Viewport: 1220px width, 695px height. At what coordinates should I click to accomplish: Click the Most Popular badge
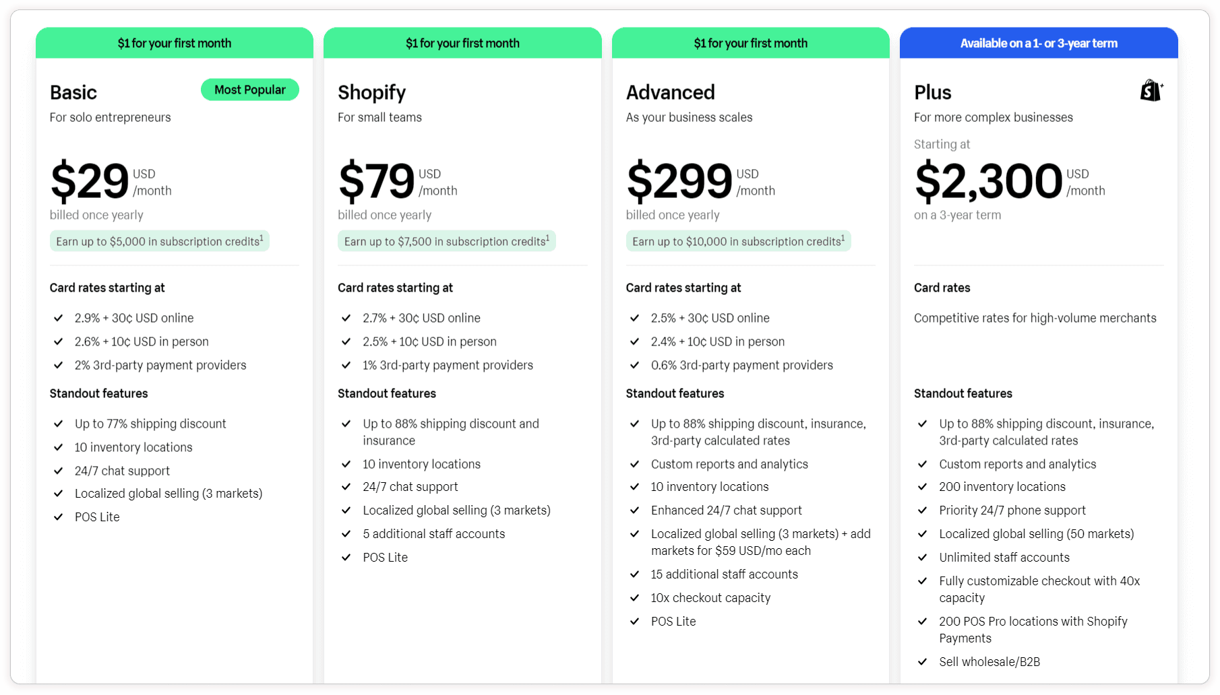[249, 90]
